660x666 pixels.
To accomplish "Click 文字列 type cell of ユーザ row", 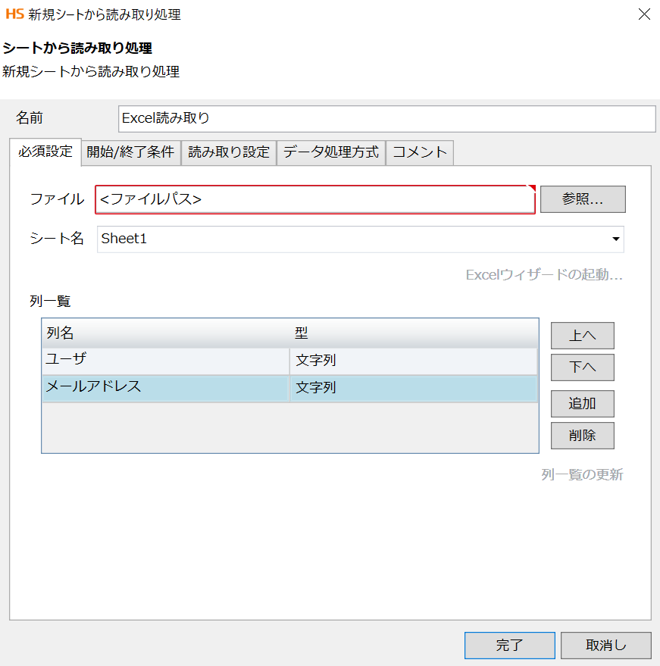I will 414,361.
